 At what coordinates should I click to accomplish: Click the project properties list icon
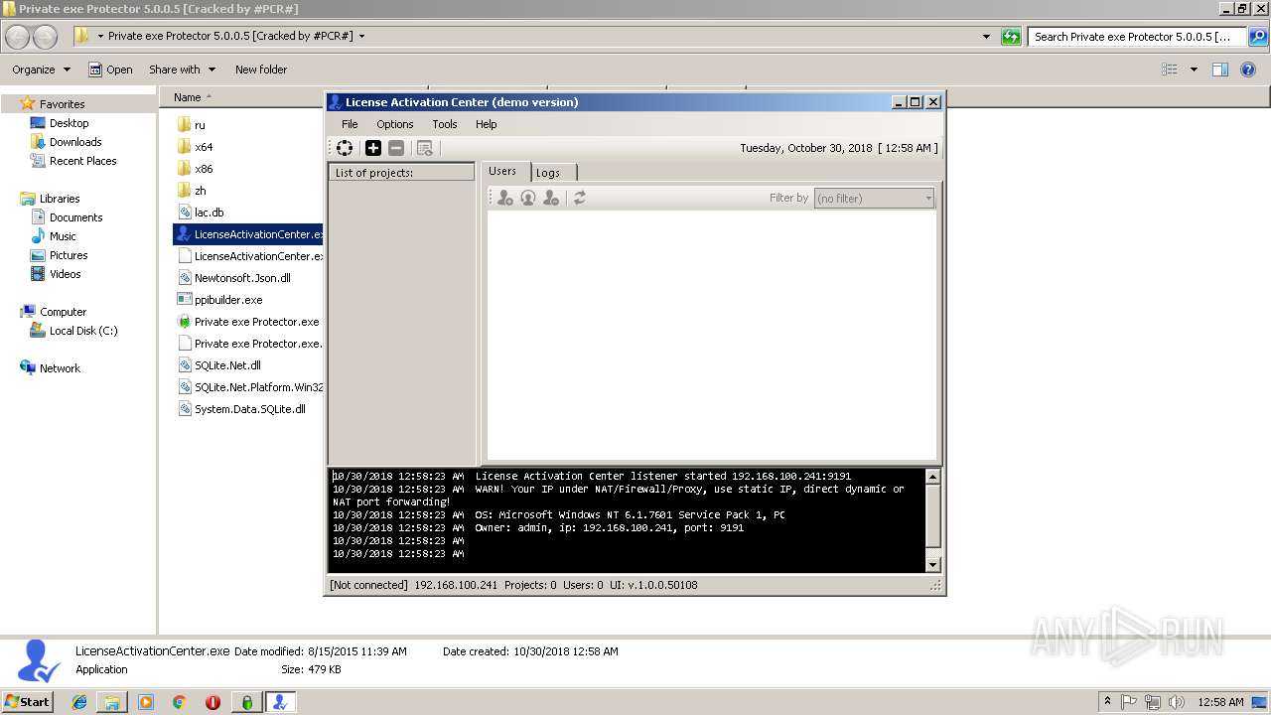[425, 148]
